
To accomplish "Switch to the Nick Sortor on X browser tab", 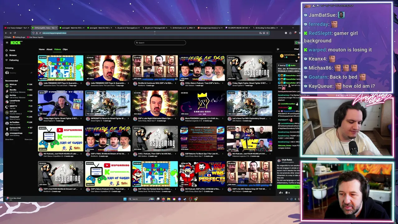I will [x=183, y=28].
